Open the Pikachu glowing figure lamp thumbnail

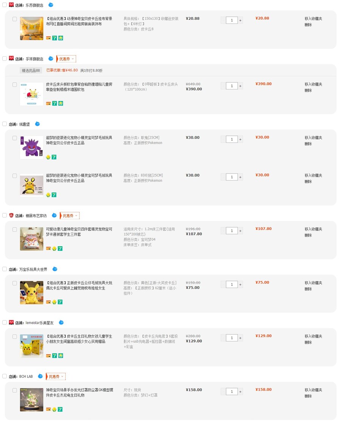(x=32, y=400)
